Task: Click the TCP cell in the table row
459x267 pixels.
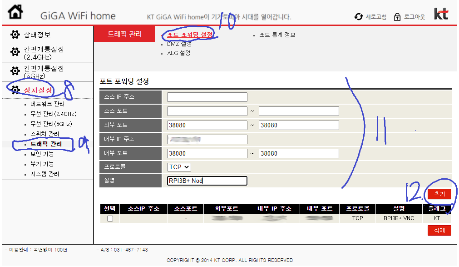Action: pos(357,218)
